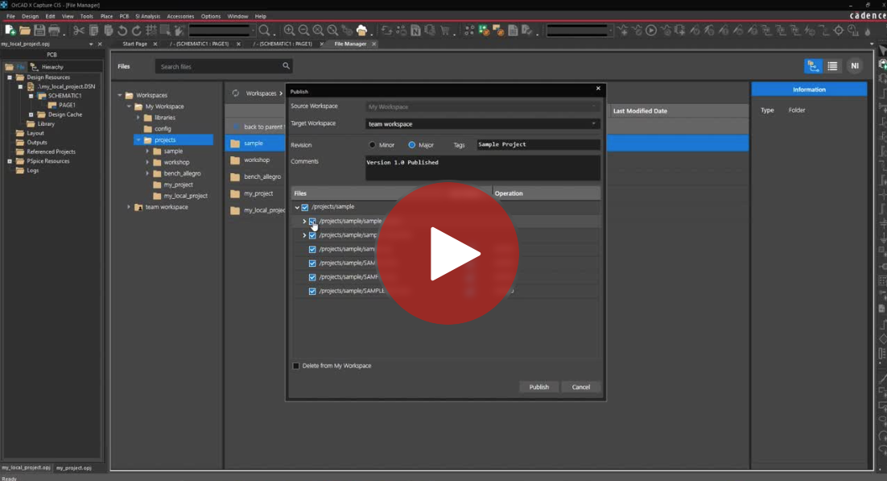This screenshot has height=481, width=887.
Task: Close the Publish dialog with X
Action: pos(599,89)
